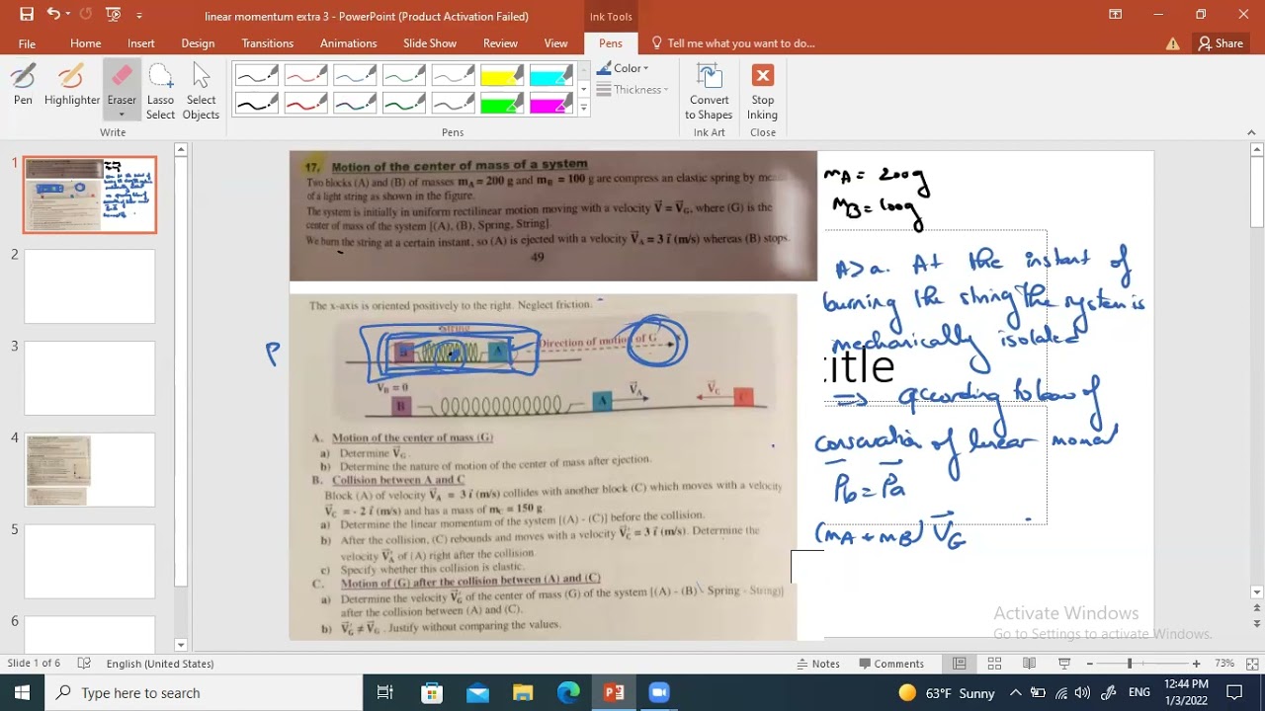Choose the Select Objects tool
Viewport: 1265px width, 711px height.
(201, 92)
